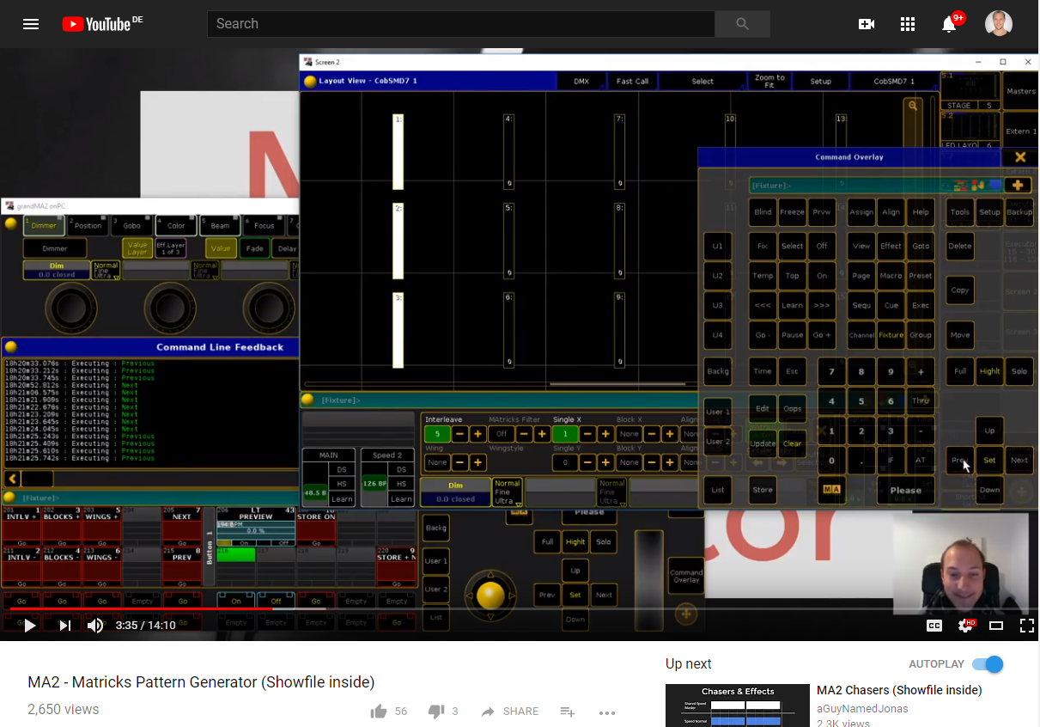Click the yellow ball in Layout View title

click(310, 82)
